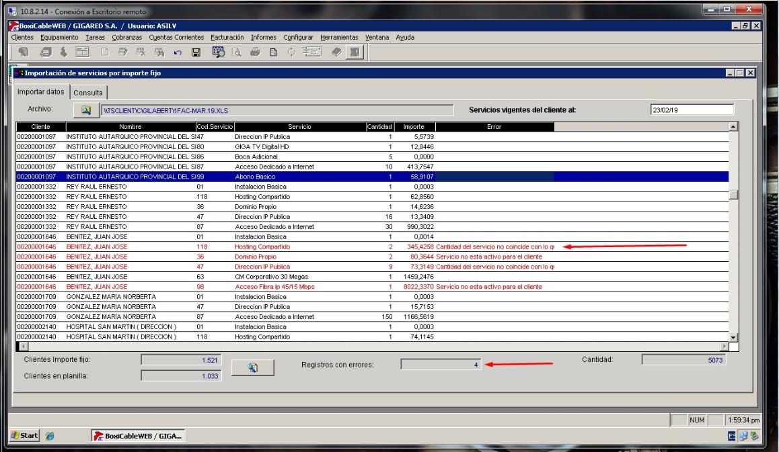Click the grid's vertical scrollbar down arrow
Viewport: 779px width, 452px height.
pos(734,336)
